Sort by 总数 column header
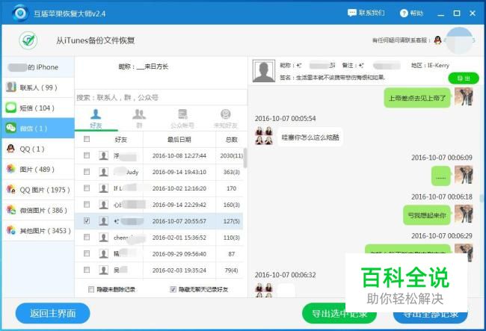Image resolution: width=486 pixels, height=331 pixels. point(231,140)
